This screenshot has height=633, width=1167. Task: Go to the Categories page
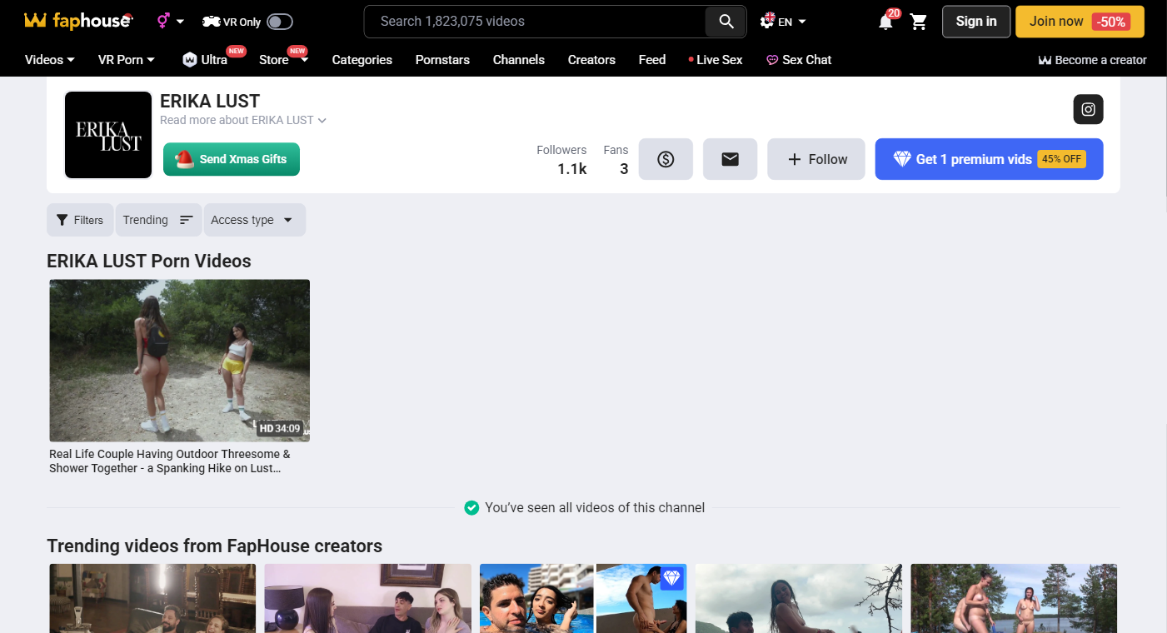(362, 60)
